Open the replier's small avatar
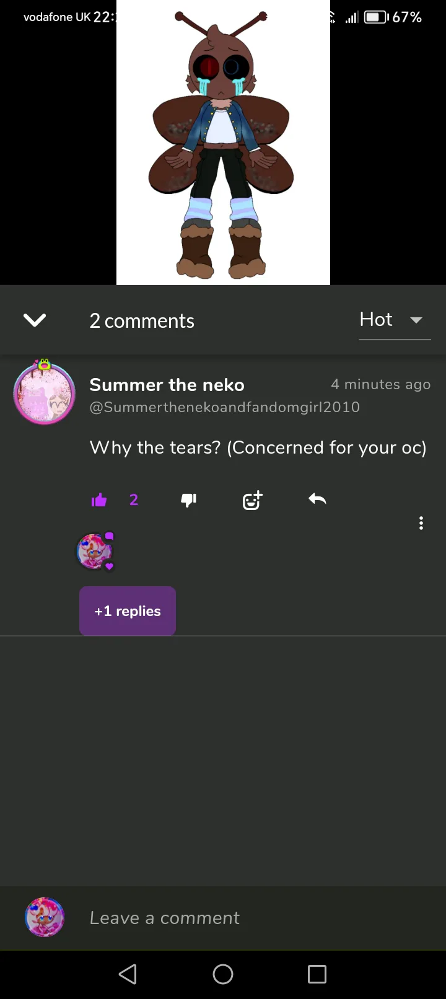The image size is (446, 999). point(94,551)
